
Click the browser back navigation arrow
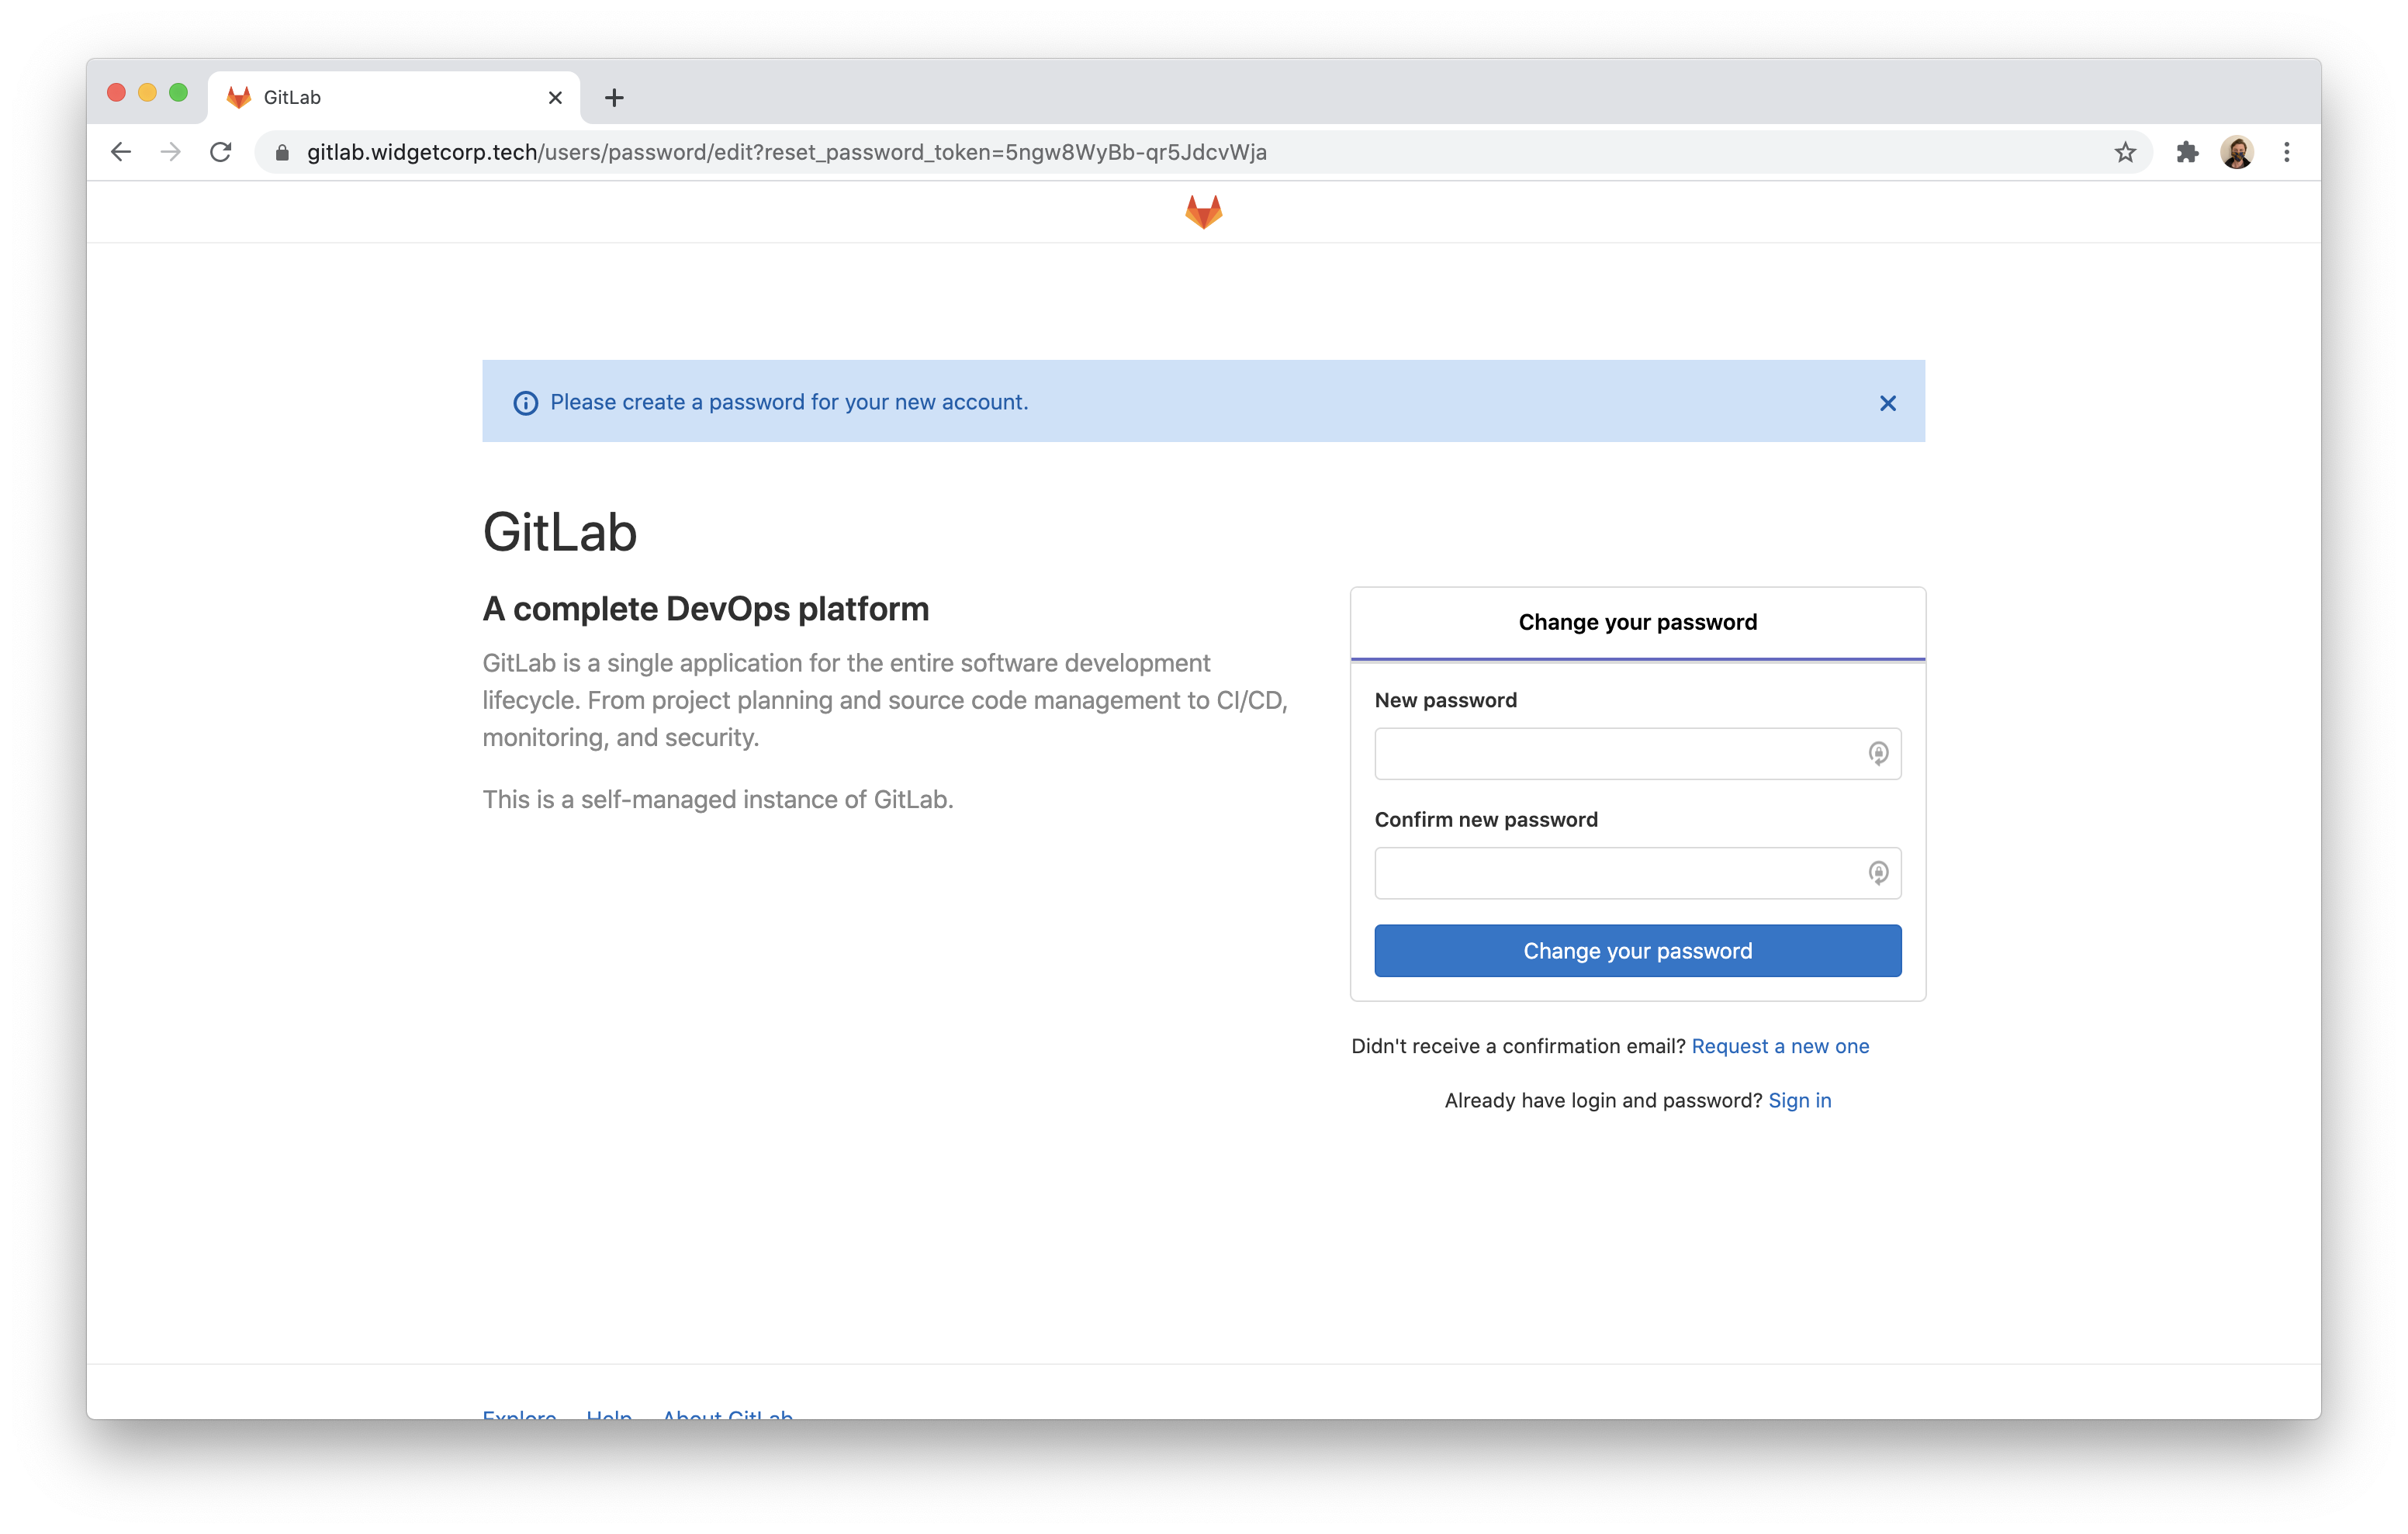tap(119, 153)
